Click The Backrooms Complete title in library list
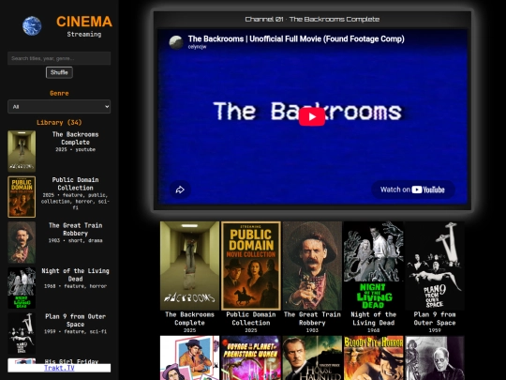 tap(75, 138)
